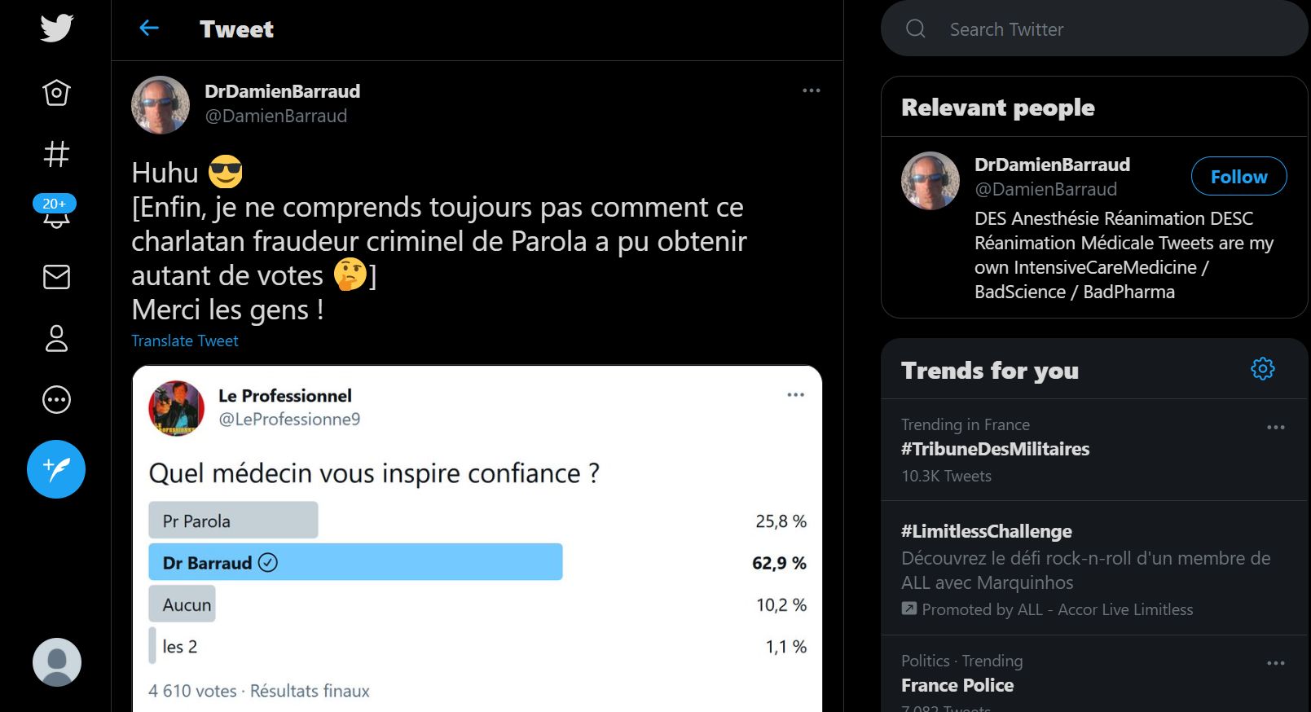Viewport: 1311px width, 712px height.
Task: Click the compose Tweet feather button
Action: [x=56, y=469]
